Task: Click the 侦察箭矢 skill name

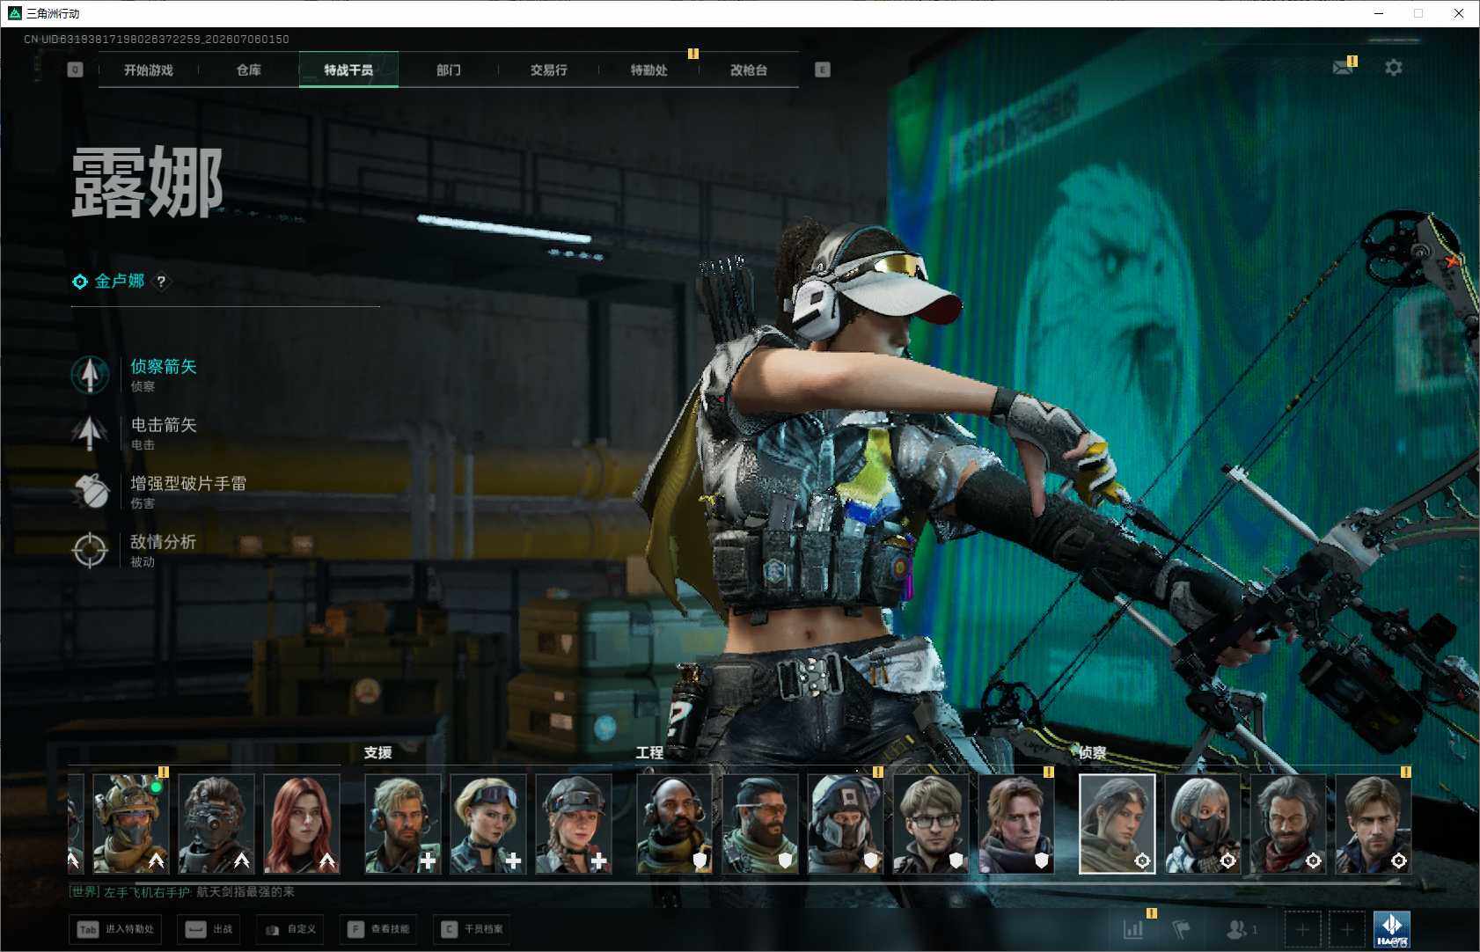Action: pos(164,367)
